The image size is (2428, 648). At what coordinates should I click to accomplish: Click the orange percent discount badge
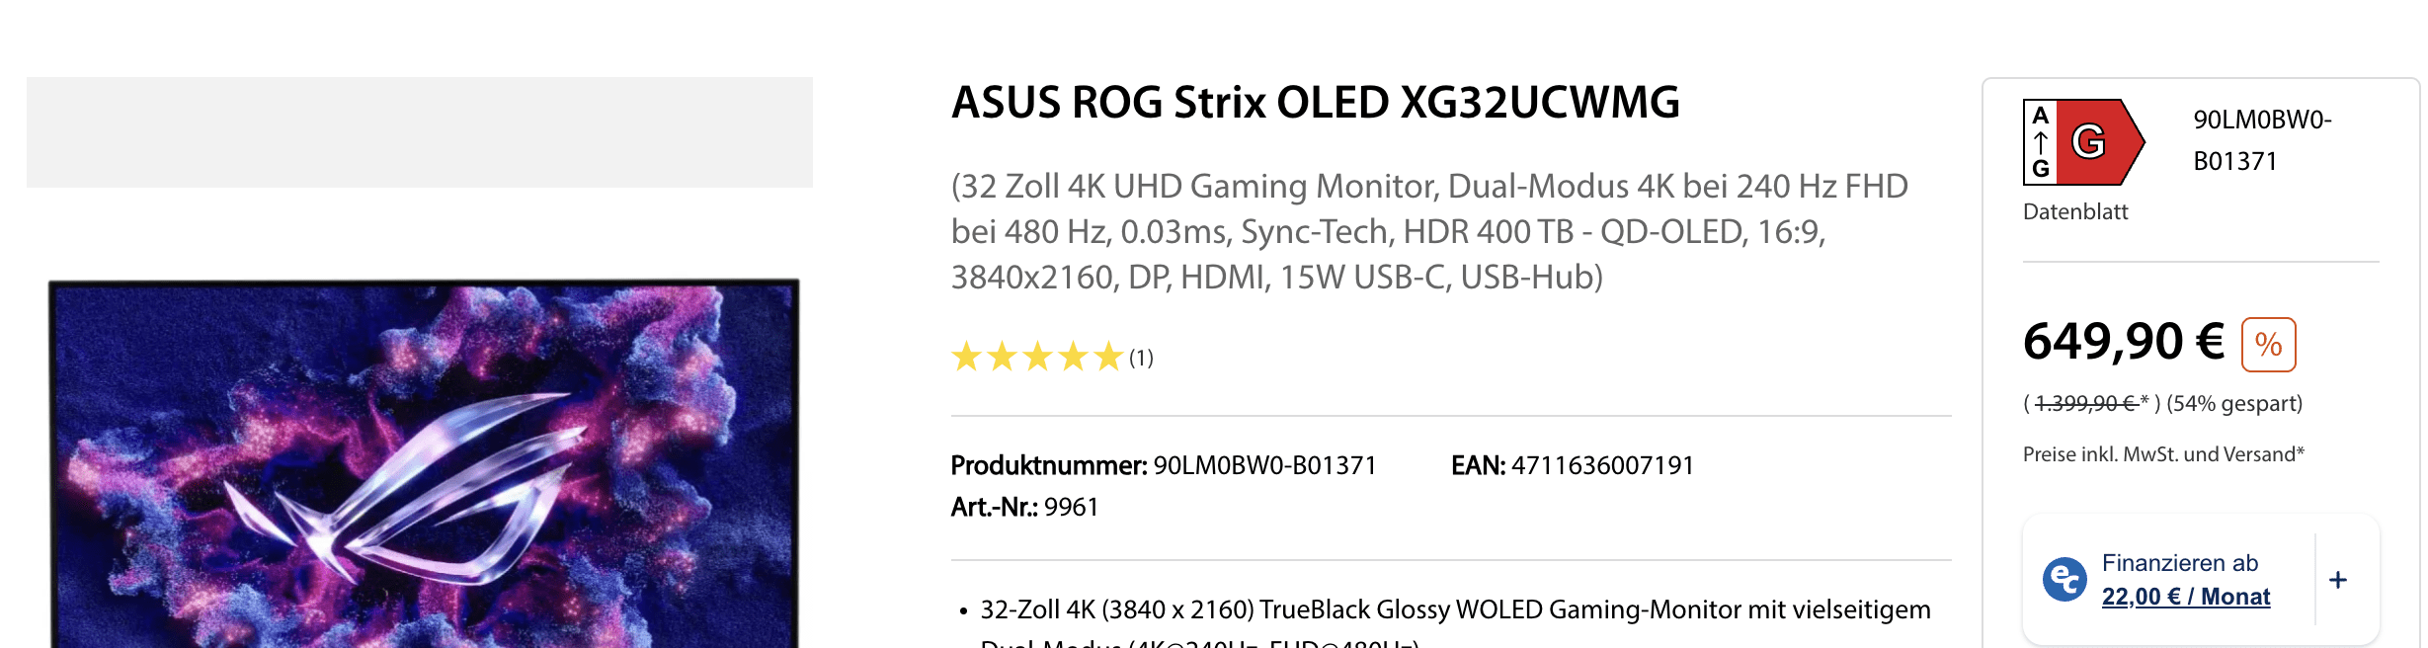coord(2268,345)
